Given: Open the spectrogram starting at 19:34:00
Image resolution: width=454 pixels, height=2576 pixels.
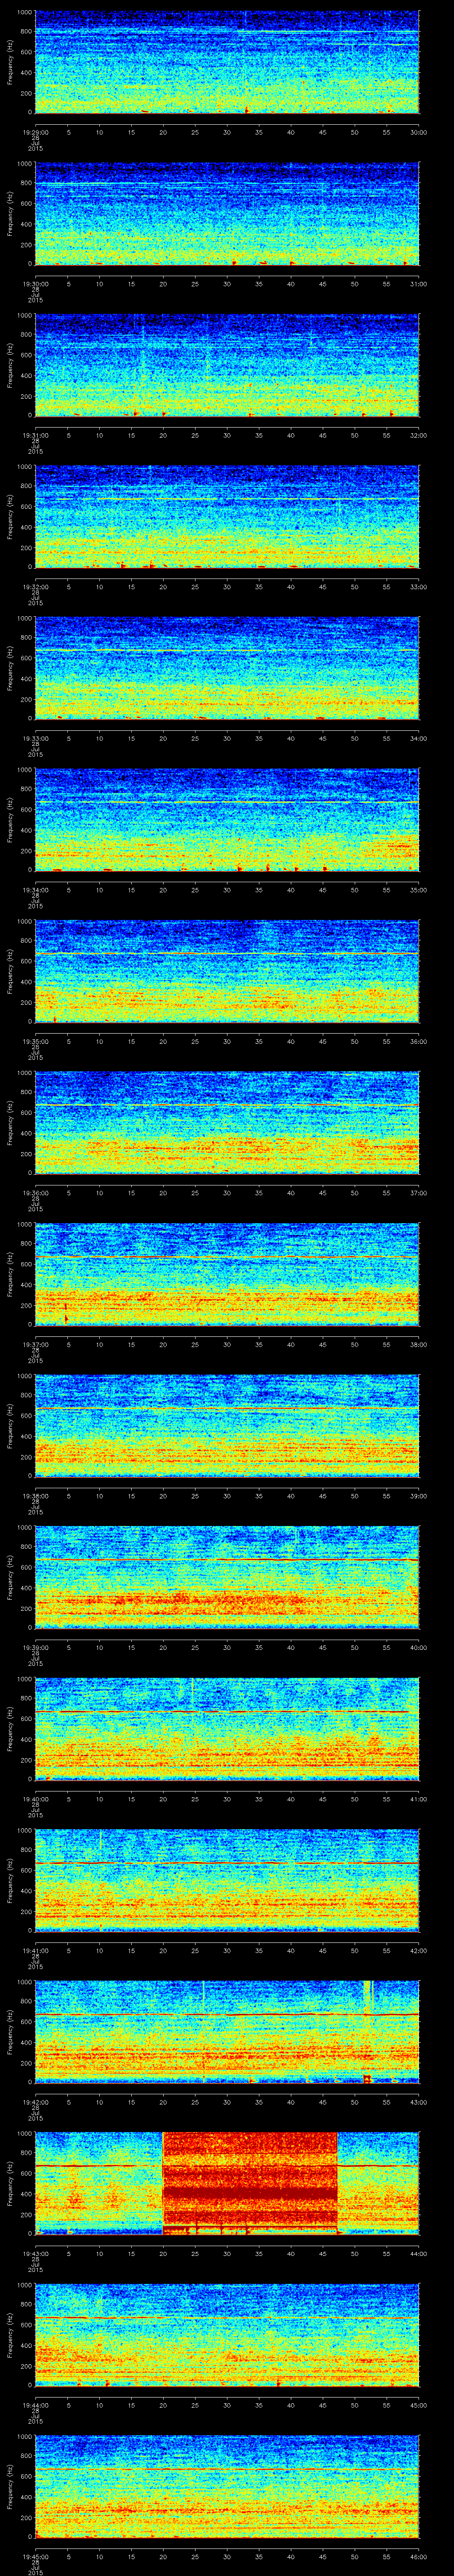Looking at the screenshot, I should pos(227,820).
